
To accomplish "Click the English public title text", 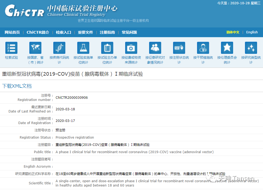I will point(135,152).
